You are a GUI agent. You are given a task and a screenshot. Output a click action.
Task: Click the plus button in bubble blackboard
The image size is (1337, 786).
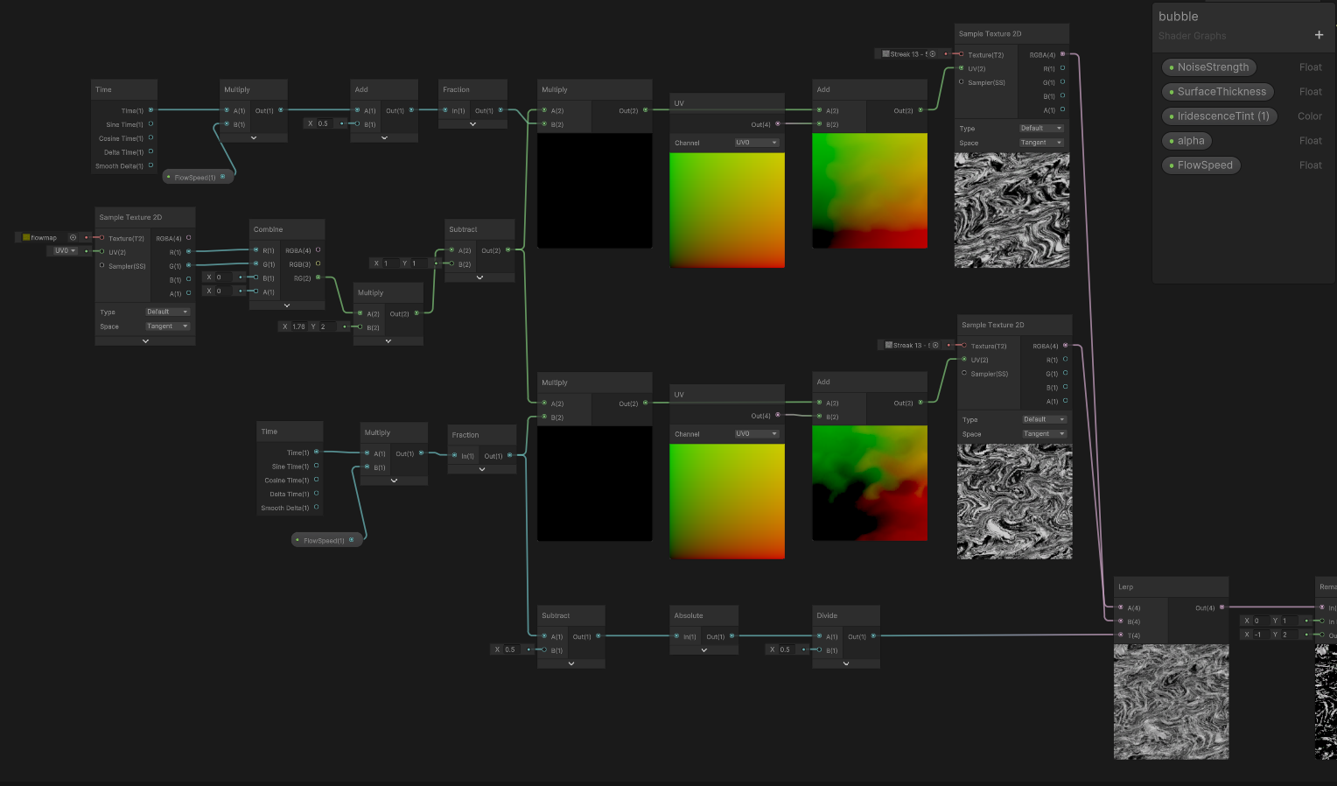click(1319, 35)
